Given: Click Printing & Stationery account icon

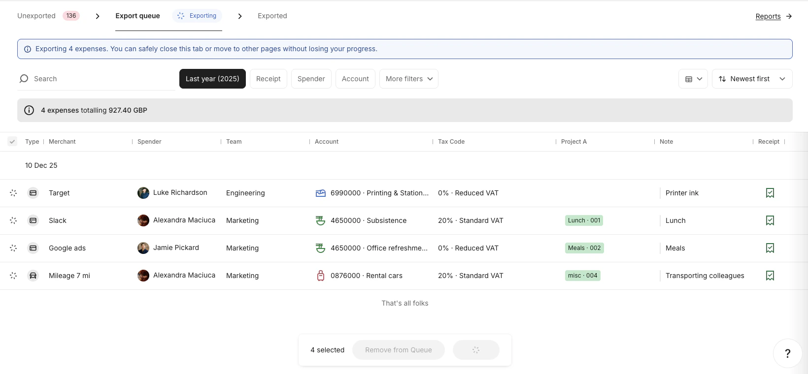Looking at the screenshot, I should click(x=320, y=193).
